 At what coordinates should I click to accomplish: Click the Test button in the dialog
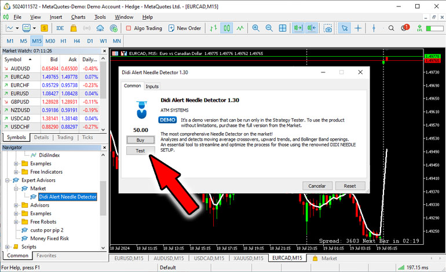141,150
